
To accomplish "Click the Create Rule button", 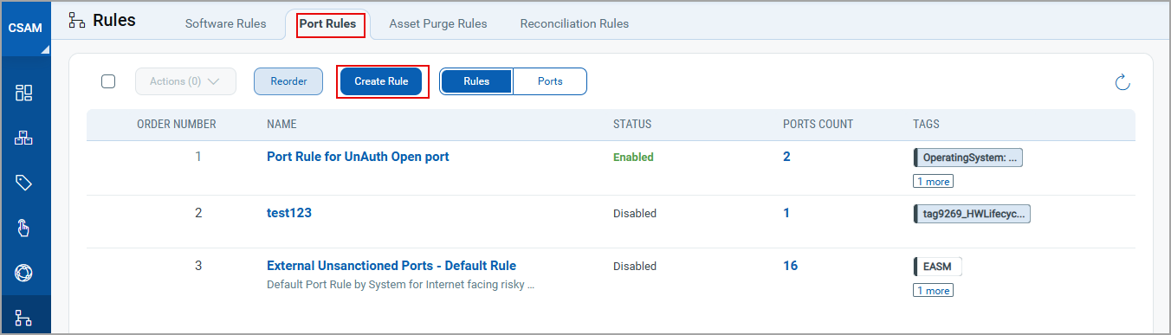I will point(381,81).
